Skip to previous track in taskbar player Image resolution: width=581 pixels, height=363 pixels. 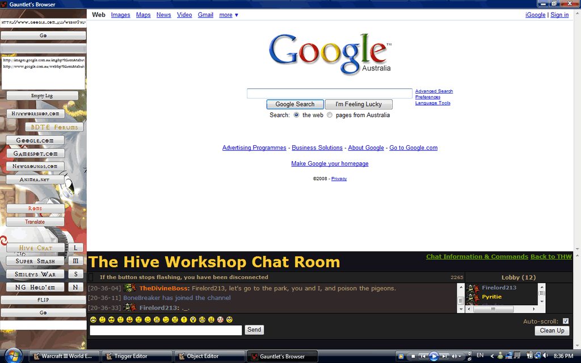[x=423, y=356]
